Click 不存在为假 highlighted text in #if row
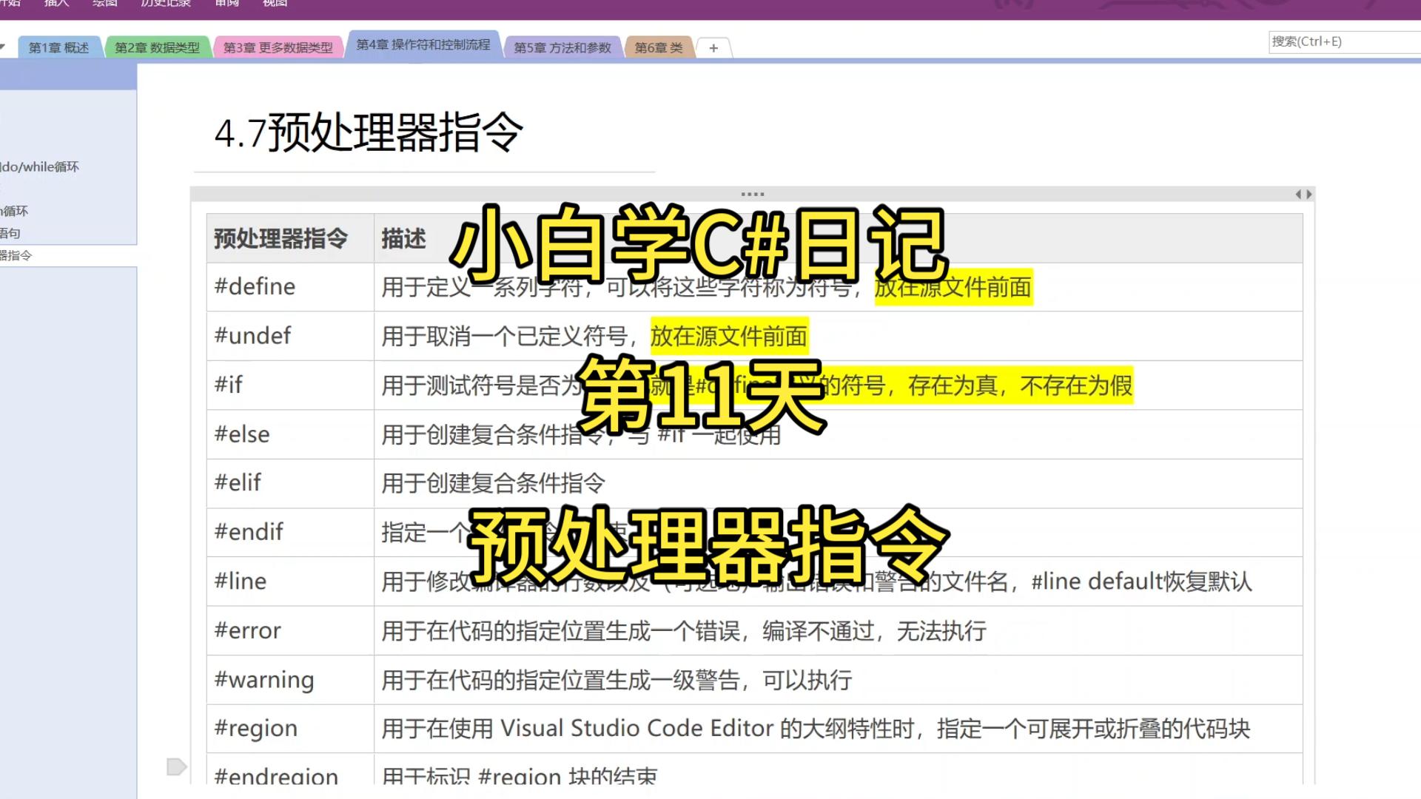This screenshot has width=1421, height=799. [x=1076, y=385]
